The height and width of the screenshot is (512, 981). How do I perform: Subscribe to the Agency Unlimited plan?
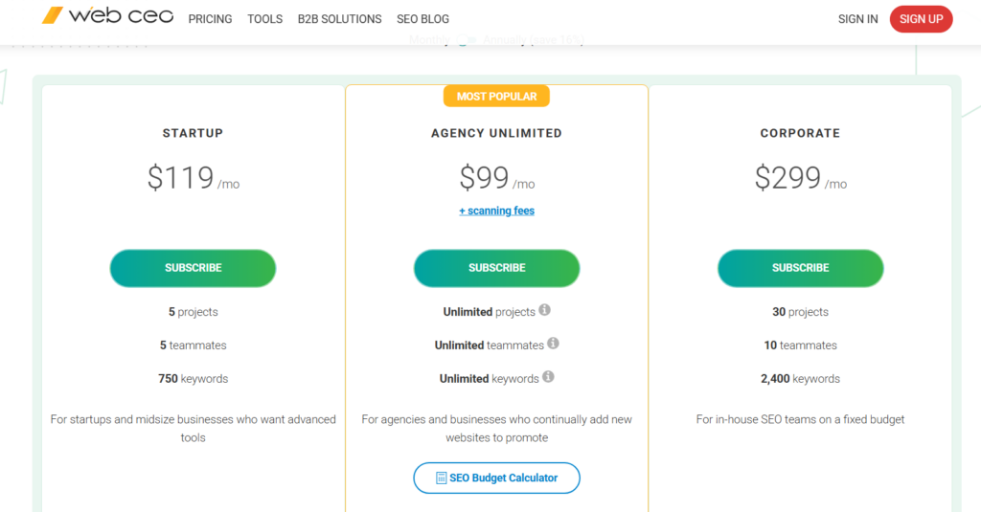496,268
